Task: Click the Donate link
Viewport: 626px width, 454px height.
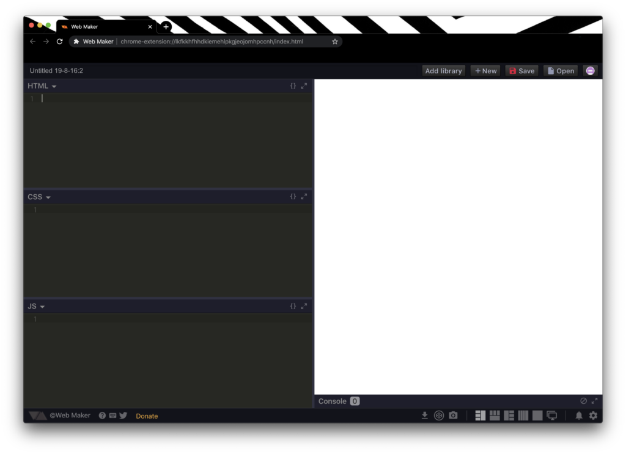Action: 147,416
